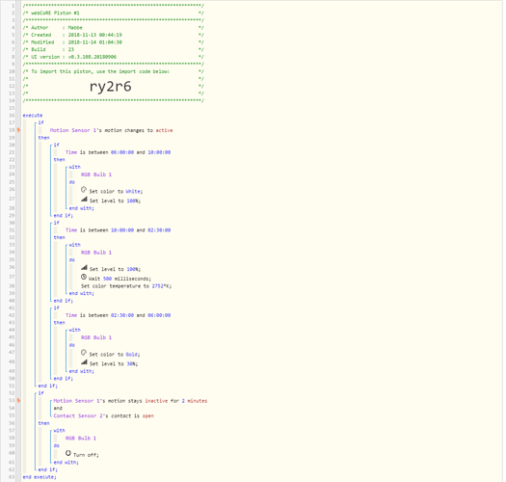Click the lightning trigger icon on line 18
The image size is (506, 482).
18,130
